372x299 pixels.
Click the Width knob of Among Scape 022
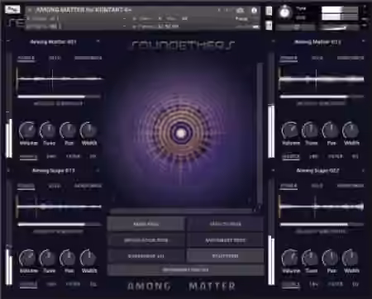[351, 258]
